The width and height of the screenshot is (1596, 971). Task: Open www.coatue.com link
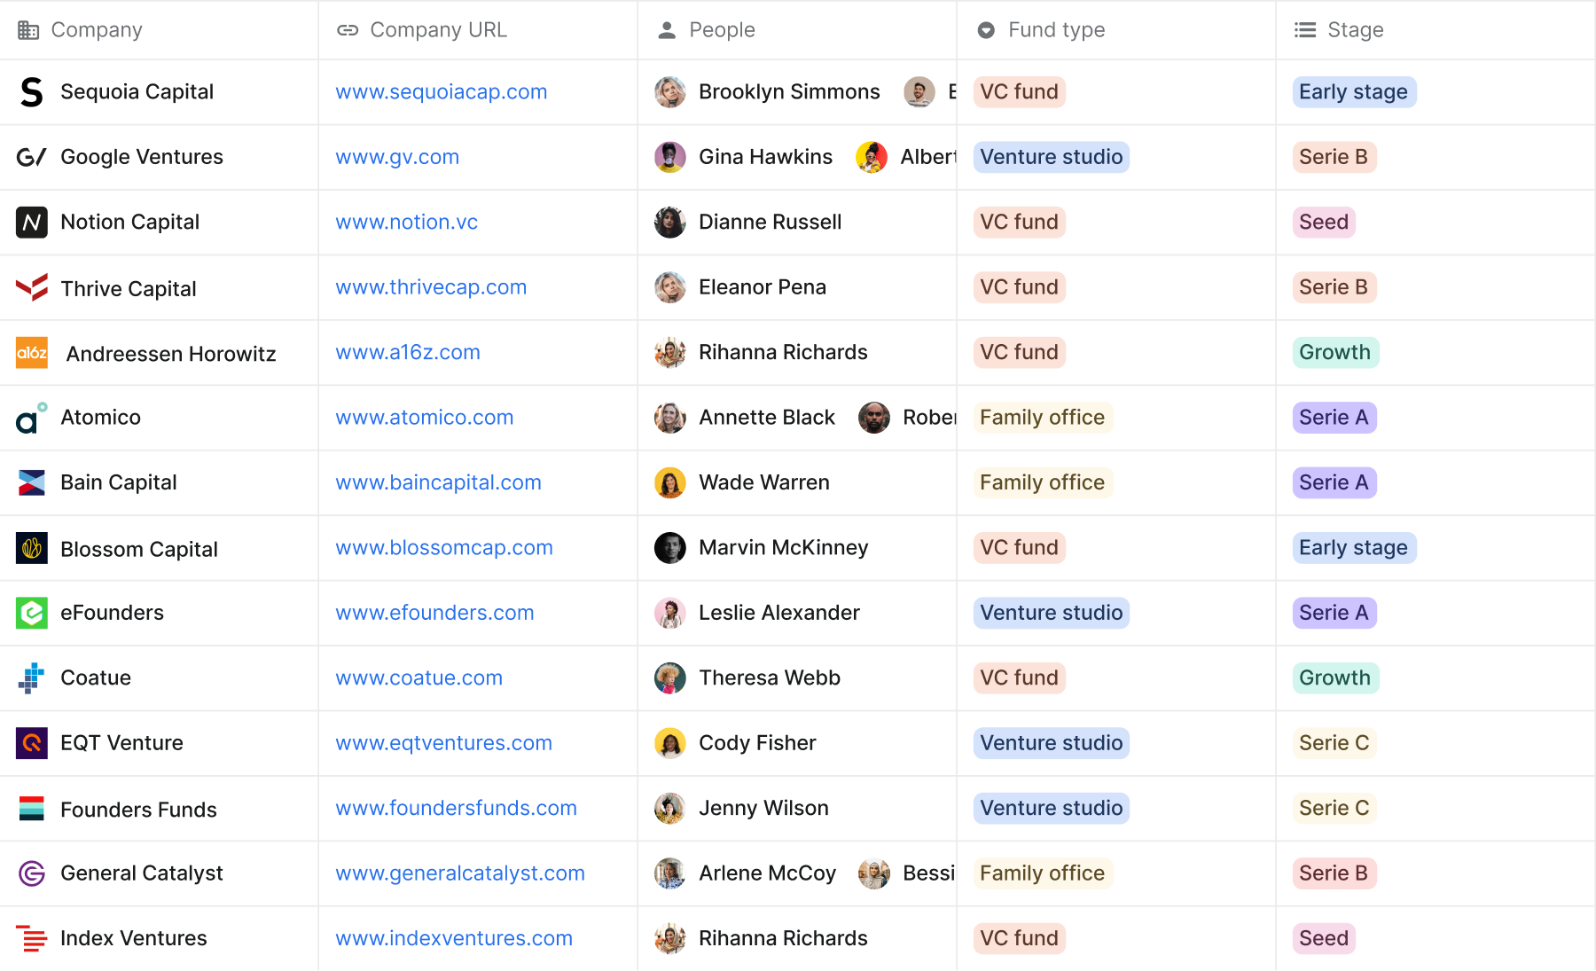click(x=419, y=678)
